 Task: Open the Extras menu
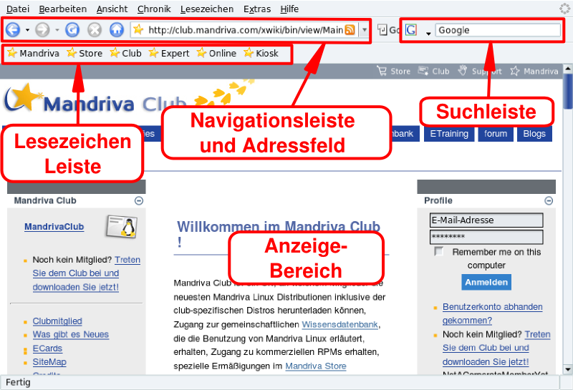tap(257, 9)
